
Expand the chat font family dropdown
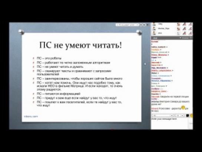click(163, 116)
